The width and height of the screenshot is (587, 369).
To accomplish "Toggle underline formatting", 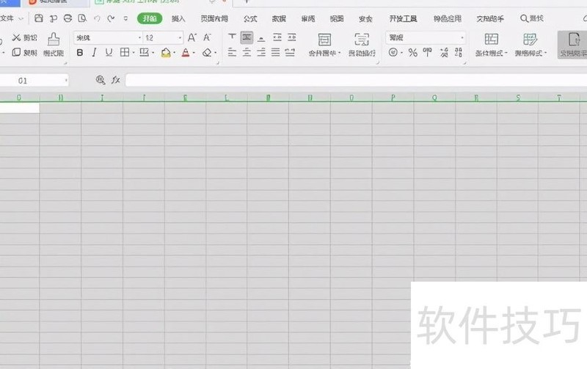I will [109, 53].
